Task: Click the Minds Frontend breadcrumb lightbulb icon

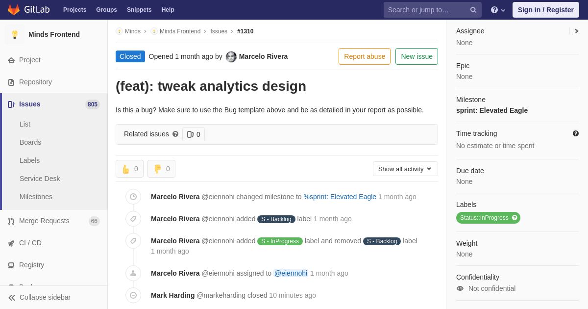Action: click(x=154, y=31)
